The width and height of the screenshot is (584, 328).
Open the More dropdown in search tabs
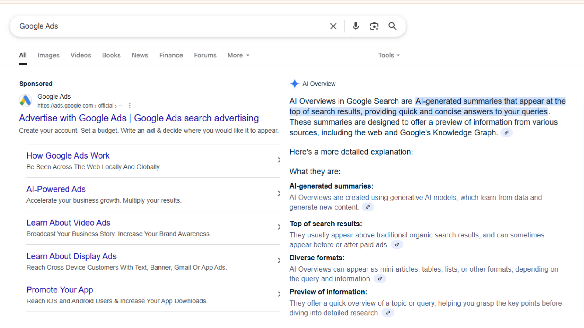tap(238, 55)
